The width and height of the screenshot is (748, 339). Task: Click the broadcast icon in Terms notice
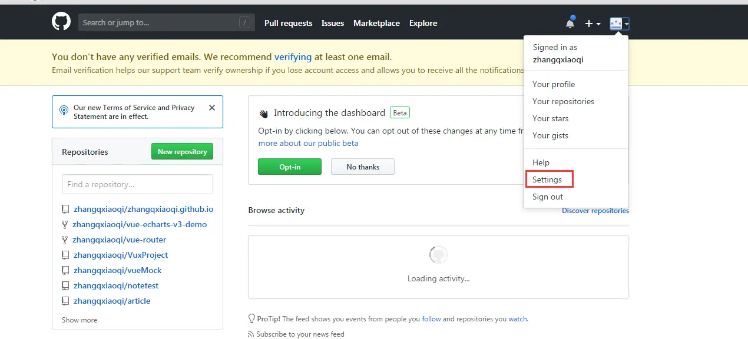coord(64,111)
